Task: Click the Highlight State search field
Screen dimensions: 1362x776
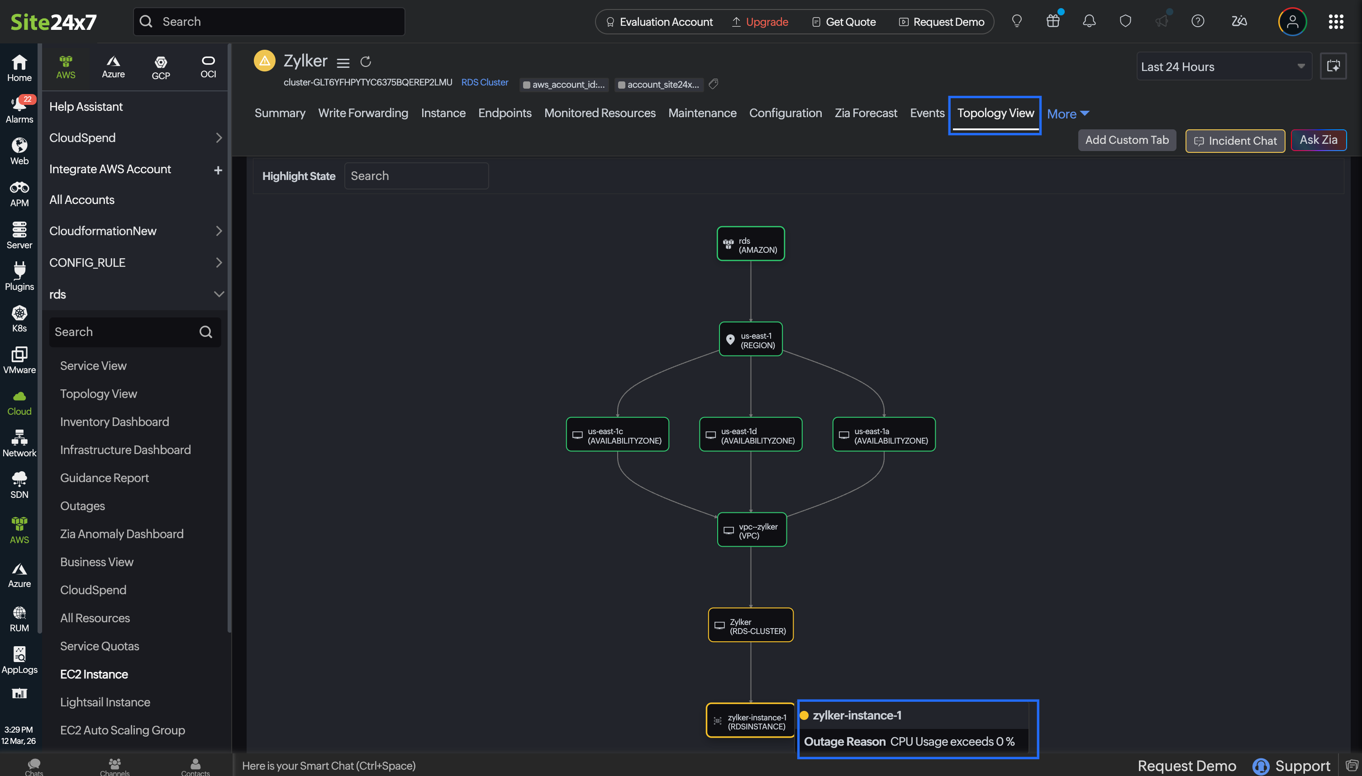Action: click(416, 175)
